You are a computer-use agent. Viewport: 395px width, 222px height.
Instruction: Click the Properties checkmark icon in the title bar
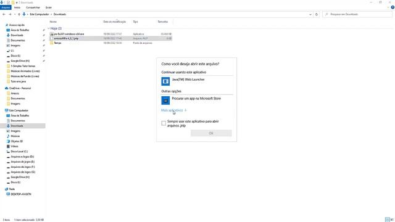coord(8,2)
